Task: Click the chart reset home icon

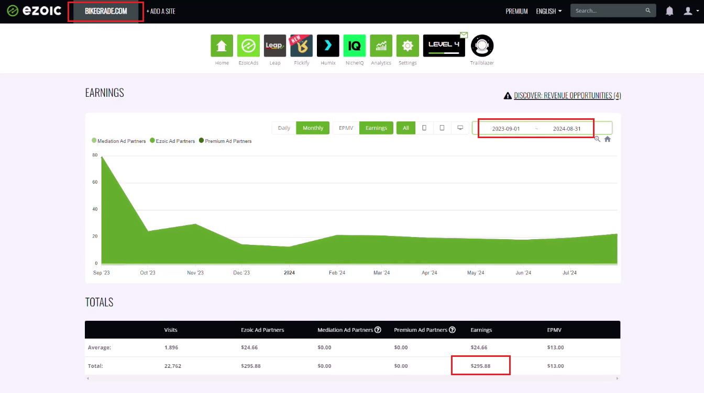Action: 608,139
